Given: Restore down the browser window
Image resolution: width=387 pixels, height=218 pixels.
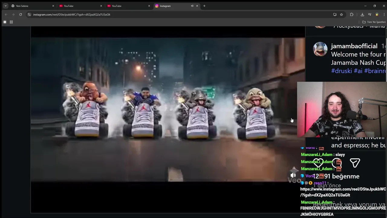Looking at the screenshot, I should pyautogui.click(x=375, y=6).
